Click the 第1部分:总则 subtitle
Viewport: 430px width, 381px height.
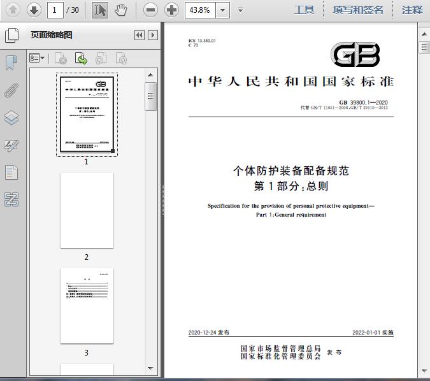[291, 186]
